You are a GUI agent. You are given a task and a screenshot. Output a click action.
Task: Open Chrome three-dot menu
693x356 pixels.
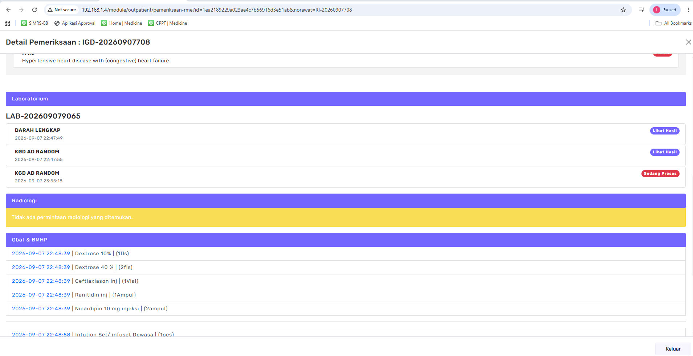point(688,10)
